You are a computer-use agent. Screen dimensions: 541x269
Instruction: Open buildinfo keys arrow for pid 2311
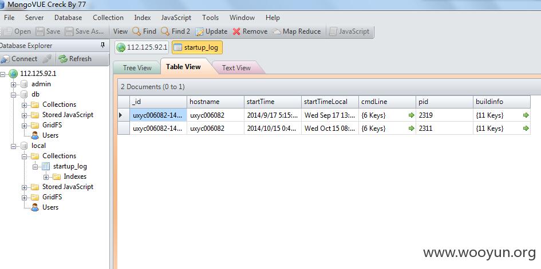point(526,129)
